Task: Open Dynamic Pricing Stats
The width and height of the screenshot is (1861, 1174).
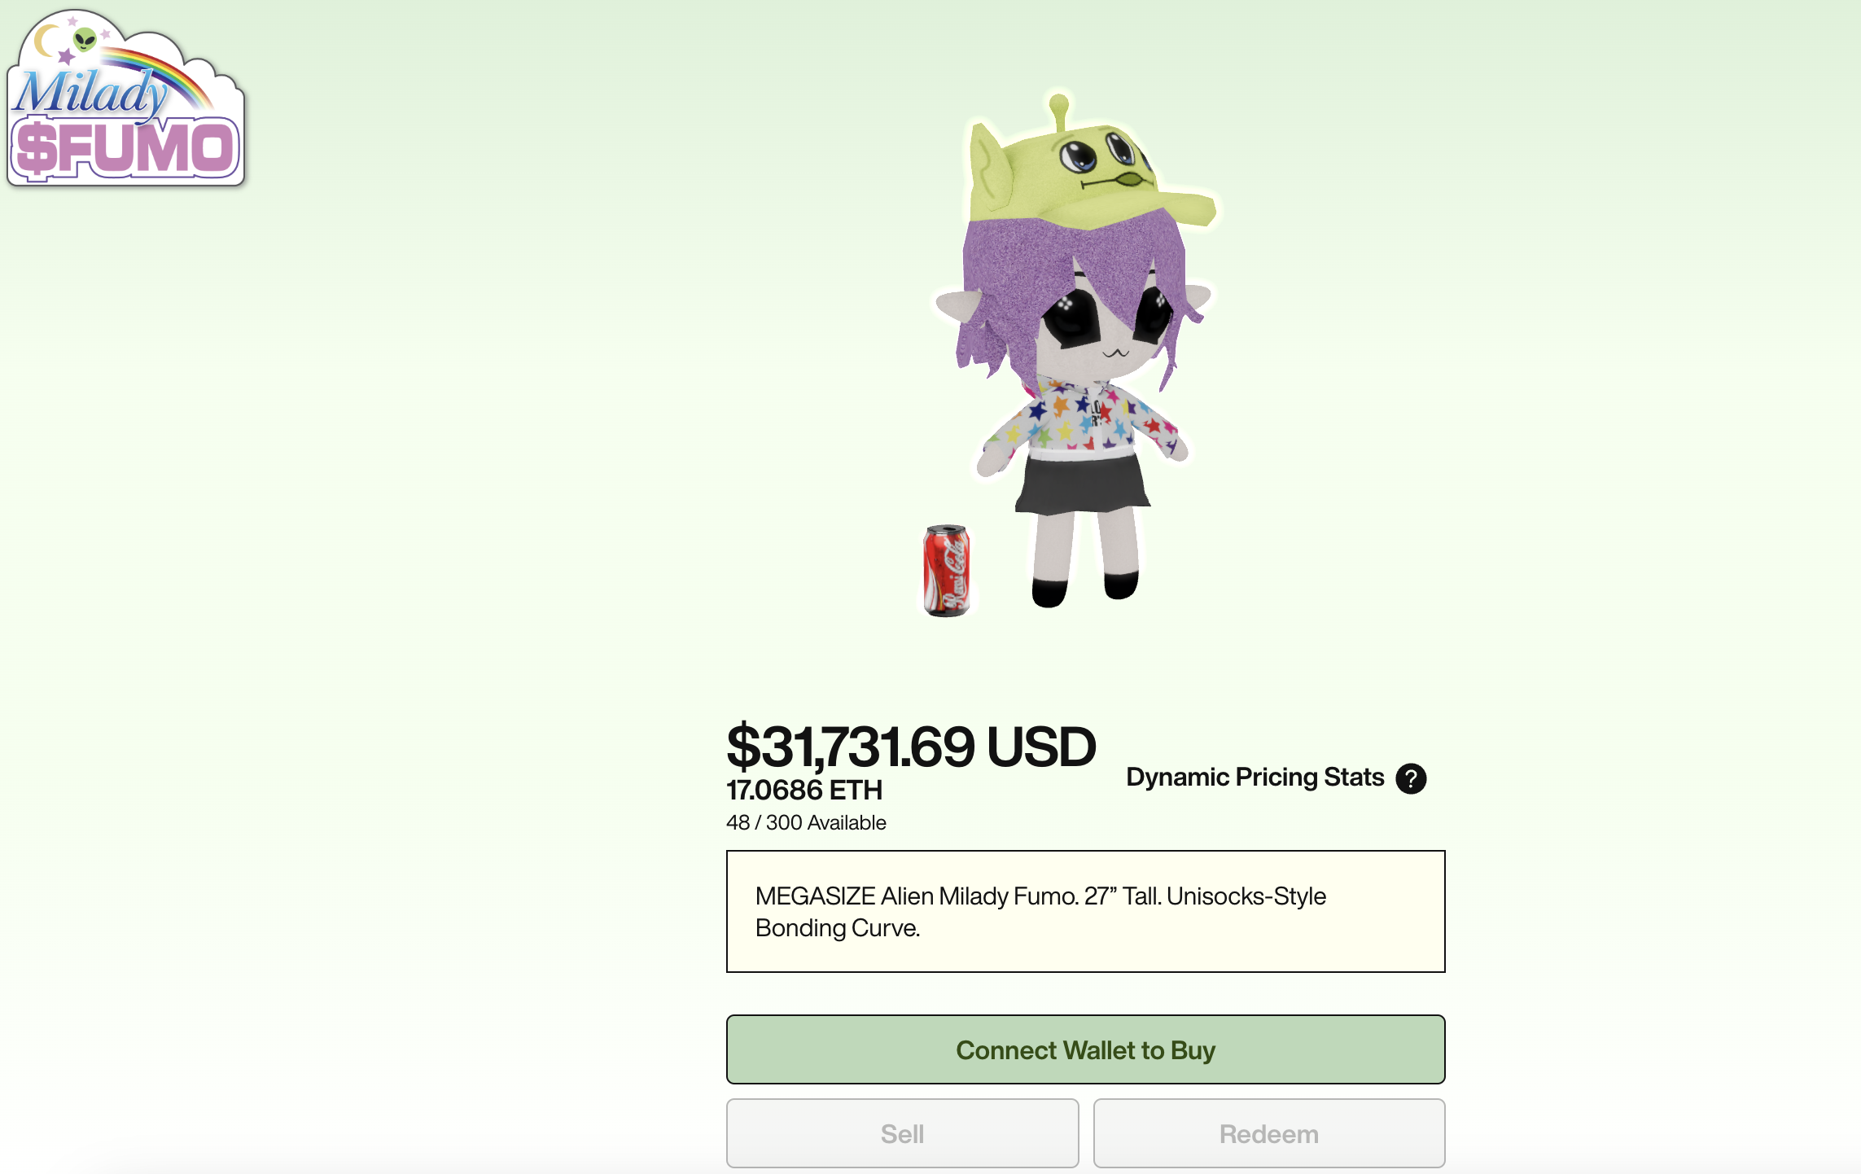Action: (x=1255, y=778)
